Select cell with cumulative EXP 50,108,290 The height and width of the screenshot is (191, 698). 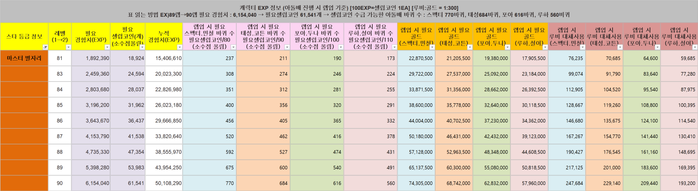[164, 183]
